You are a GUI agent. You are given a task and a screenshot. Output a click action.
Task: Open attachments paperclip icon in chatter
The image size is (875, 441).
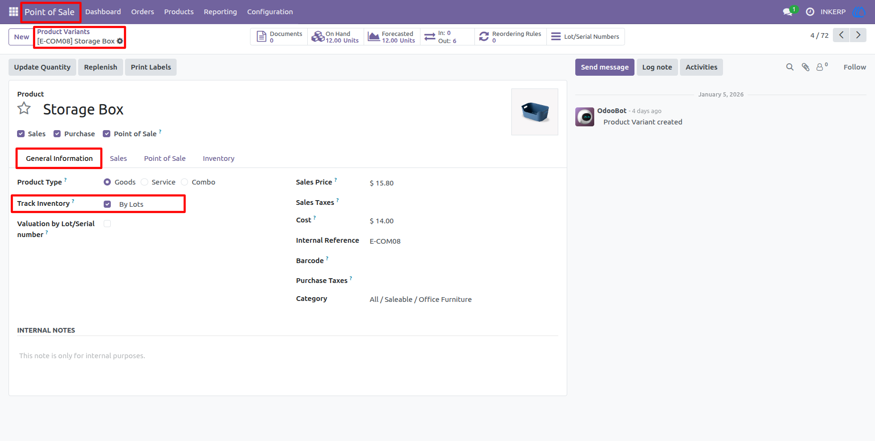(805, 67)
